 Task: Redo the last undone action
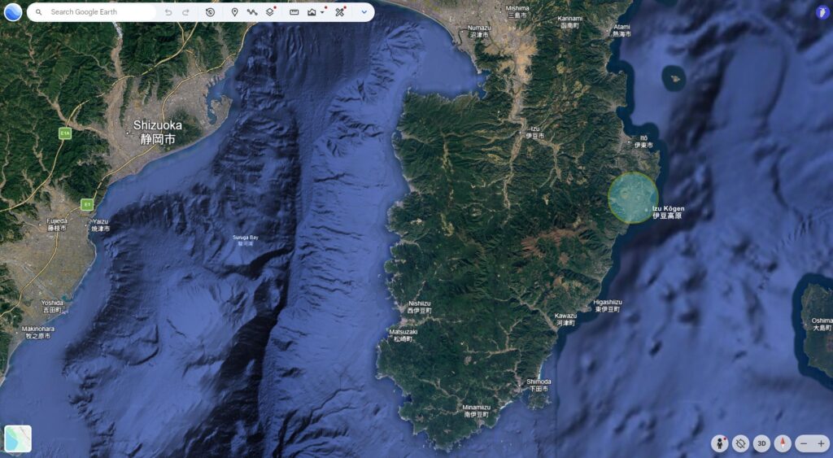tap(185, 12)
